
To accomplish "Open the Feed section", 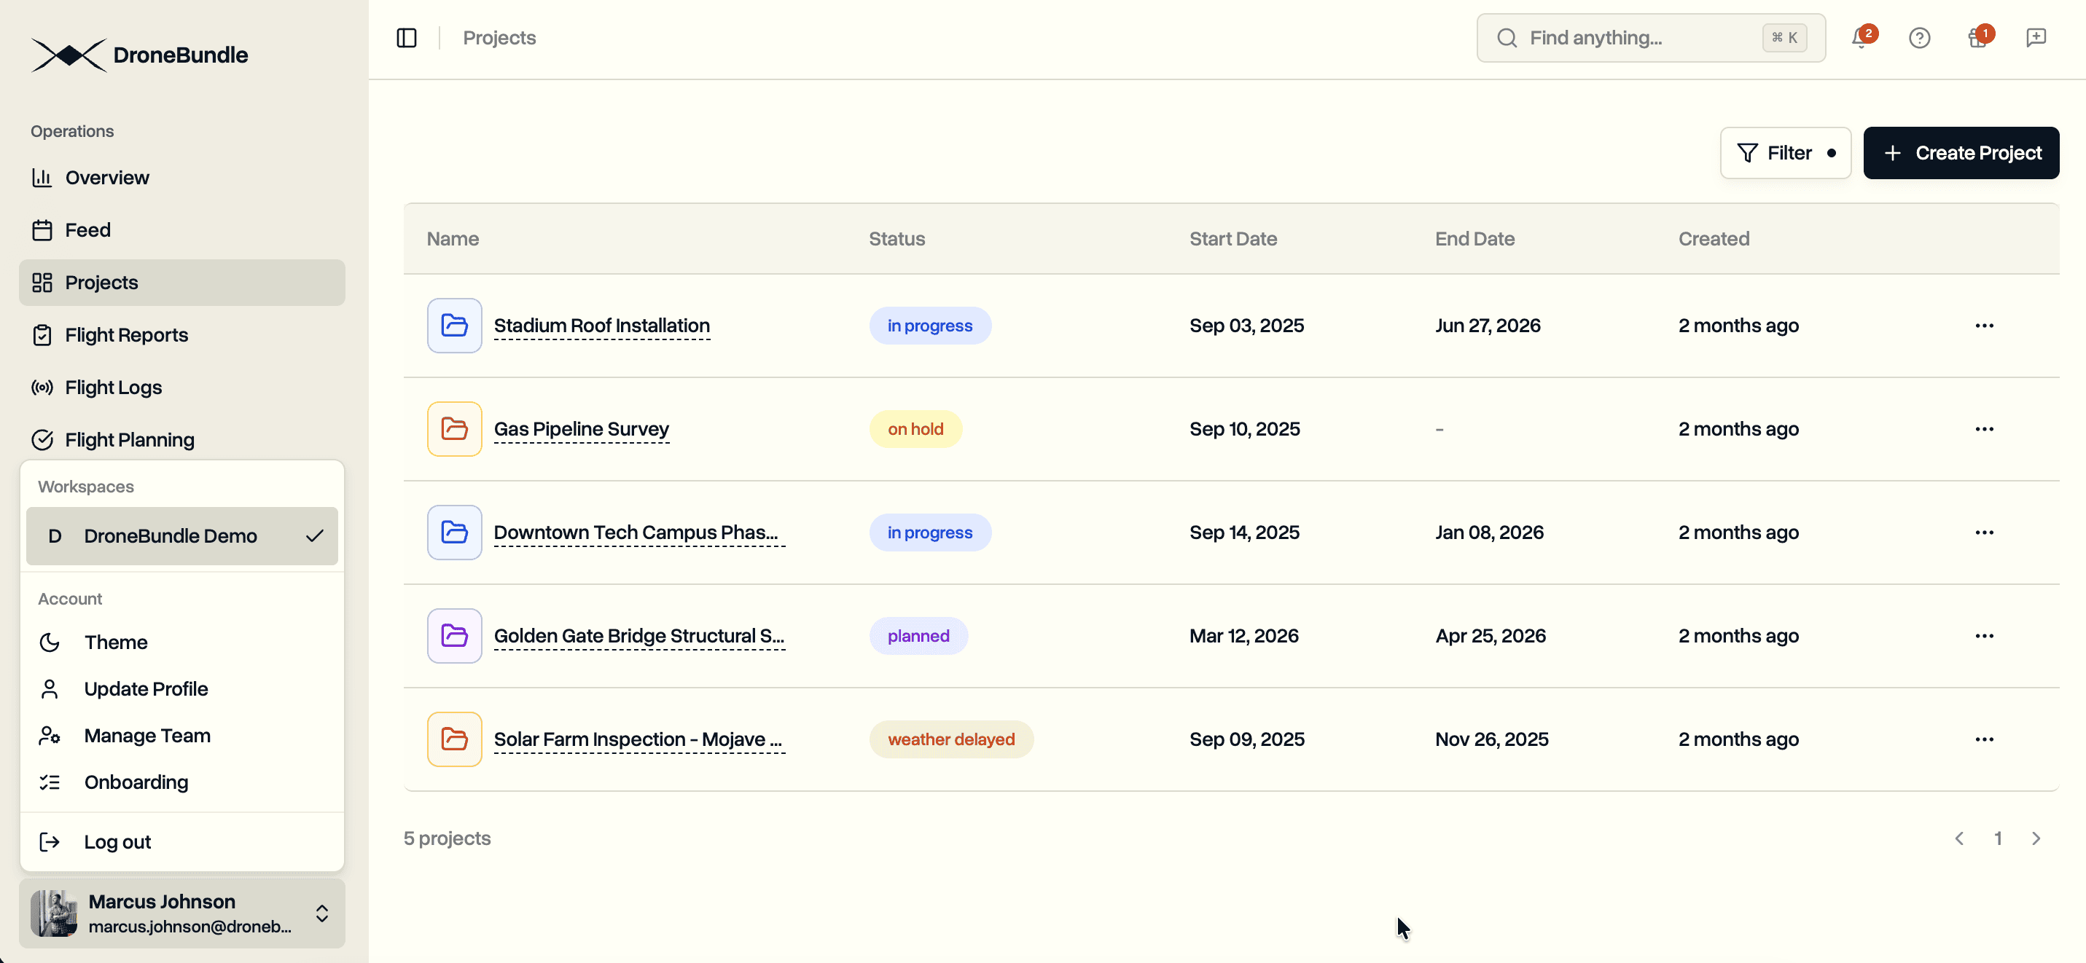I will (87, 229).
